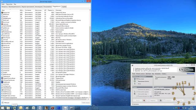Click the selected-region icon in UVScreenCamera
The height and width of the screenshot is (110, 196).
pos(135,81)
